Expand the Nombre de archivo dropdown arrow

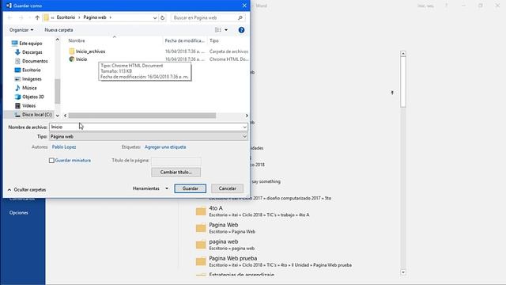(x=244, y=127)
